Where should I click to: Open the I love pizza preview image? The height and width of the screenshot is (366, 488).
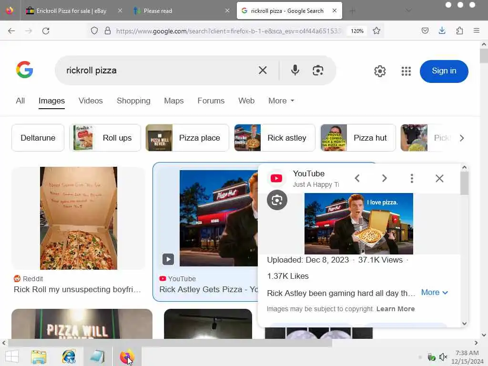click(x=359, y=224)
